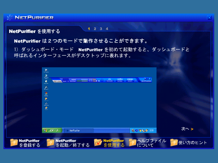Click the NetPurifier swirl logo icon
This screenshot has height=163, width=218.
pyautogui.click(x=10, y=18)
